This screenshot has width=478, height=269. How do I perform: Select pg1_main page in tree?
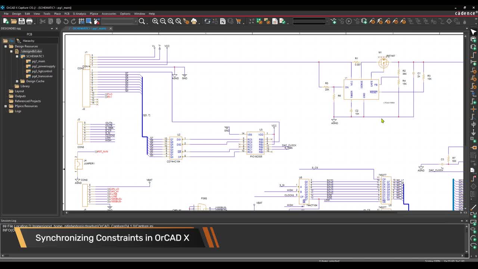point(38,61)
